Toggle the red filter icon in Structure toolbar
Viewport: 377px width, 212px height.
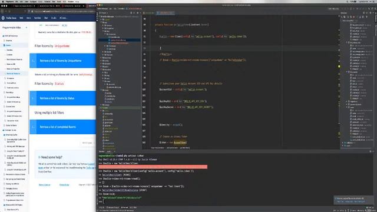point(353,17)
